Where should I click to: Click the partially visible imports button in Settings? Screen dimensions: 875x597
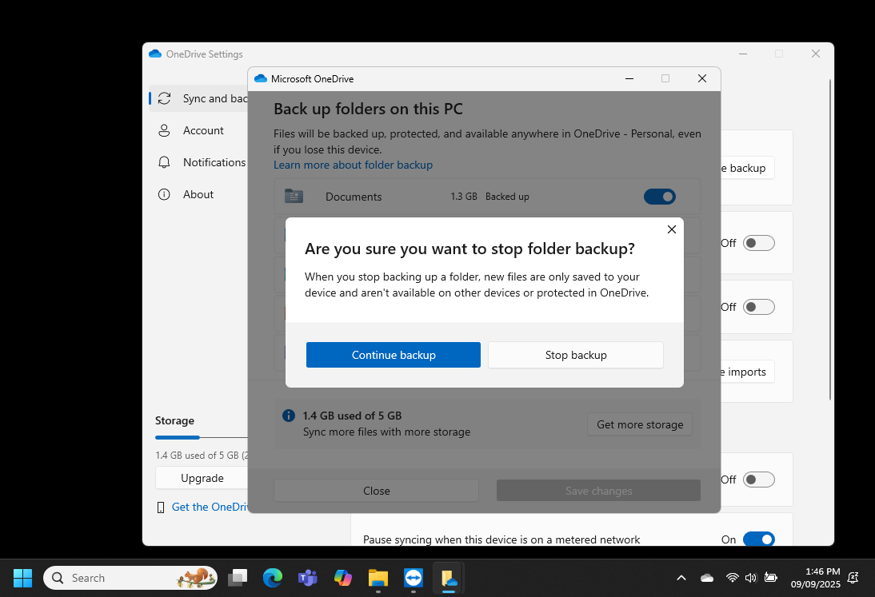[x=747, y=372]
